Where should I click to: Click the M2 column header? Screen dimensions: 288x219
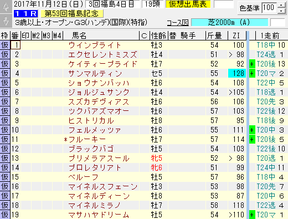tap(37, 35)
